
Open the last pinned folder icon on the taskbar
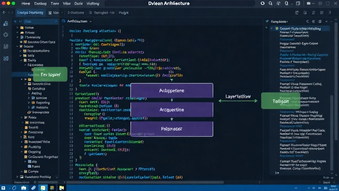point(62,188)
